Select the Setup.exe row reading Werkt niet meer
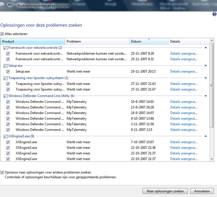This screenshot has height=197, width=217. pos(105,71)
